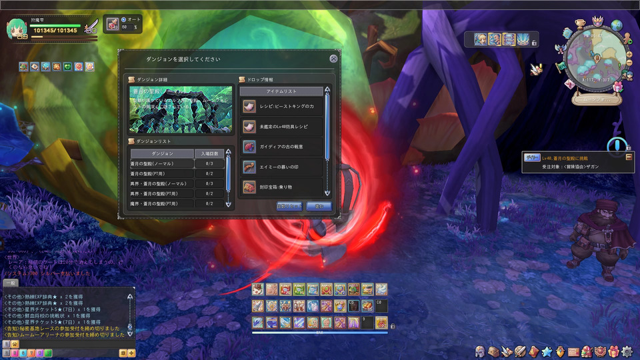The height and width of the screenshot is (360, 640).
Task: Close the dungeon selection dialog
Action: pyautogui.click(x=333, y=59)
